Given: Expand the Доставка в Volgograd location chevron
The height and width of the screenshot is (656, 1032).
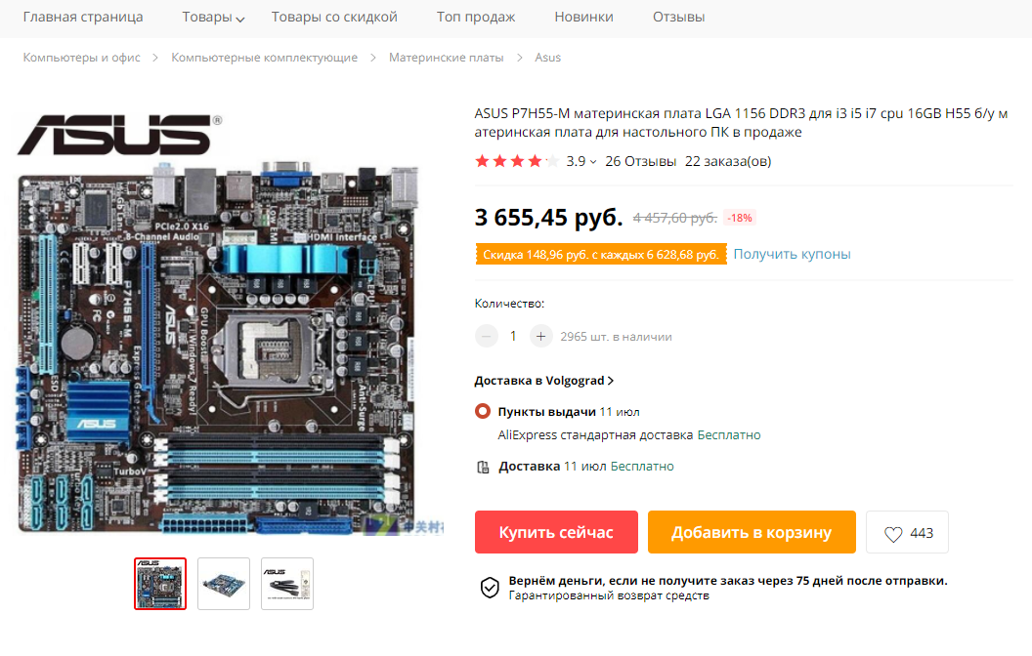Looking at the screenshot, I should tap(611, 381).
